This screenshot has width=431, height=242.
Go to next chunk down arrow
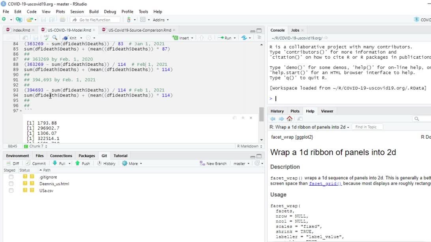(210, 38)
